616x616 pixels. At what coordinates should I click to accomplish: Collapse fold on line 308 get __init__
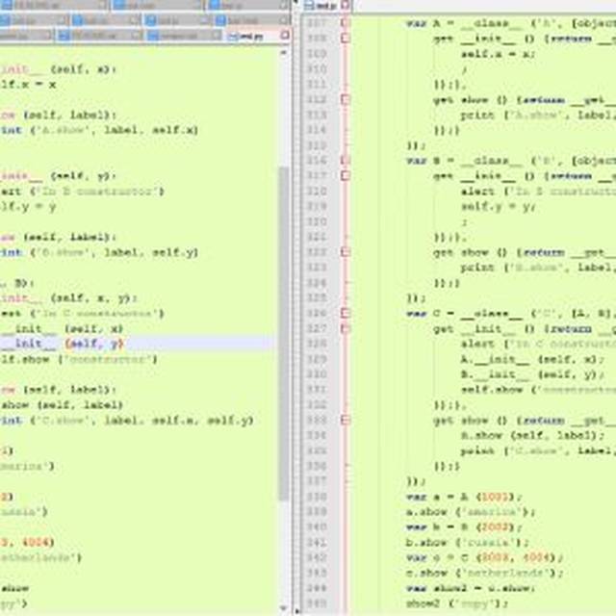pyautogui.click(x=346, y=38)
